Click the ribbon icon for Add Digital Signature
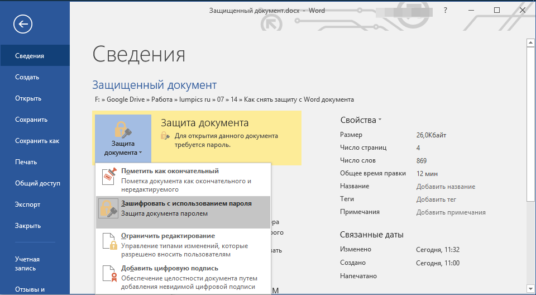 tap(109, 273)
